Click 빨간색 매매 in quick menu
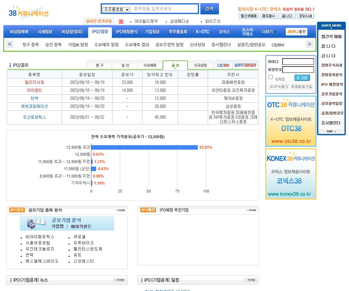Viewport: 349px width, 291px height. pos(331,37)
